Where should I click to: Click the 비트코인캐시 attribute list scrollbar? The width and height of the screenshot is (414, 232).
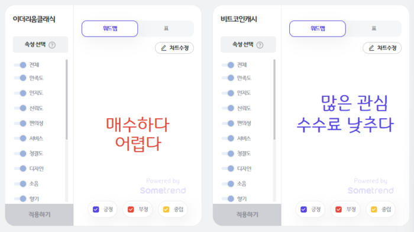pos(274,100)
